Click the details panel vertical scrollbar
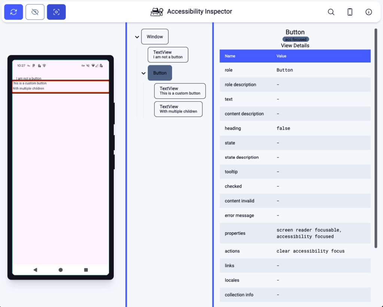The height and width of the screenshot is (307, 383). tap(376, 138)
